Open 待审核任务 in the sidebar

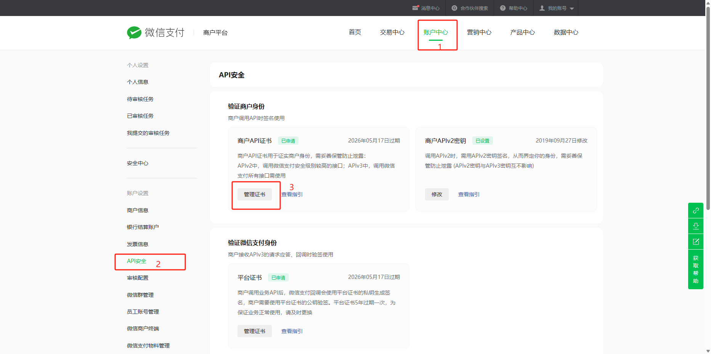140,99
